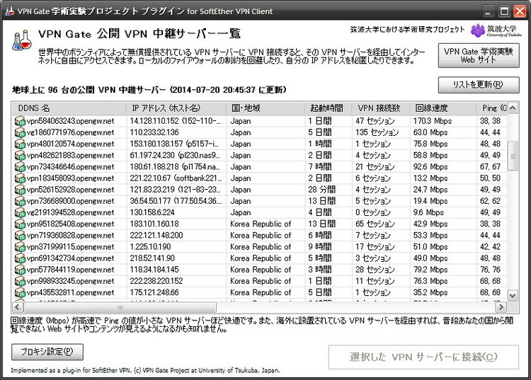Select IP address 1.225.10.190 cell
This screenshot has height=380, width=531.
click(150, 247)
